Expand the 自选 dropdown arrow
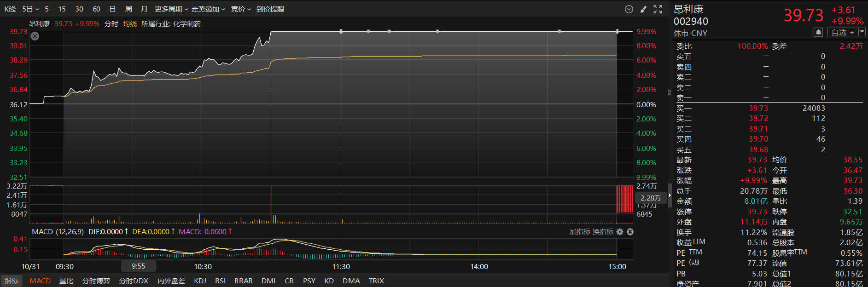 point(862,32)
